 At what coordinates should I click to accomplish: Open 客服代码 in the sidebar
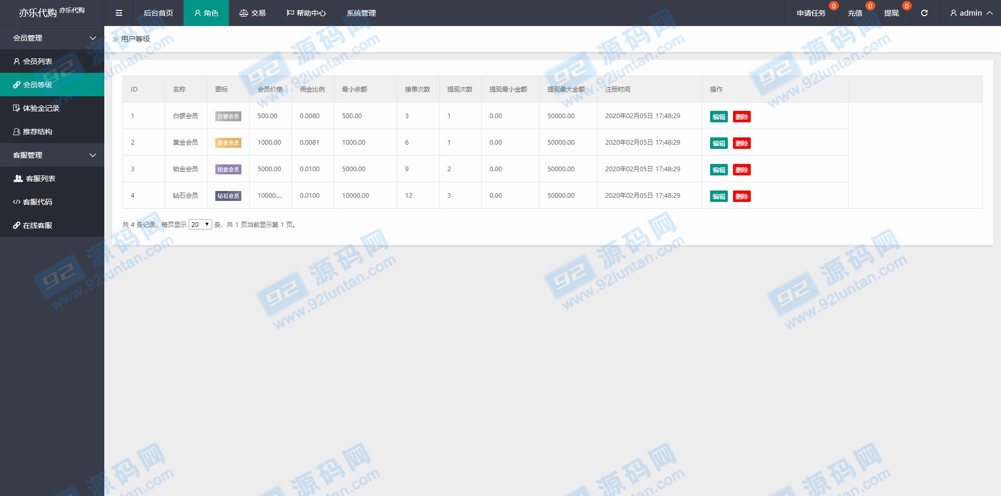tap(52, 202)
